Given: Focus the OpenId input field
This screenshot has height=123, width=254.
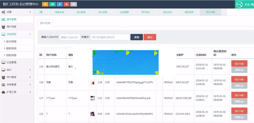Looking at the screenshot, I should click(70, 37).
